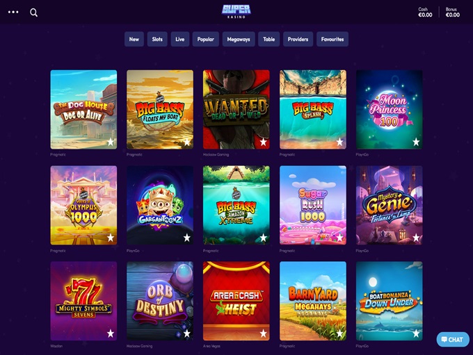Show the Favourites category

coord(332,39)
